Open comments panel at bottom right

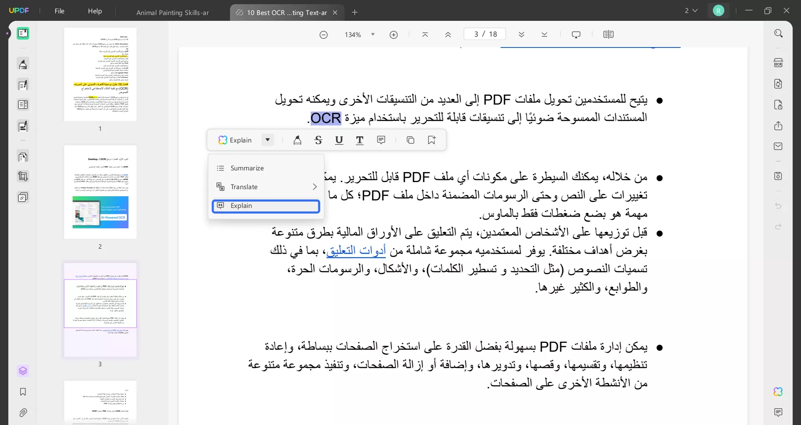point(778,412)
